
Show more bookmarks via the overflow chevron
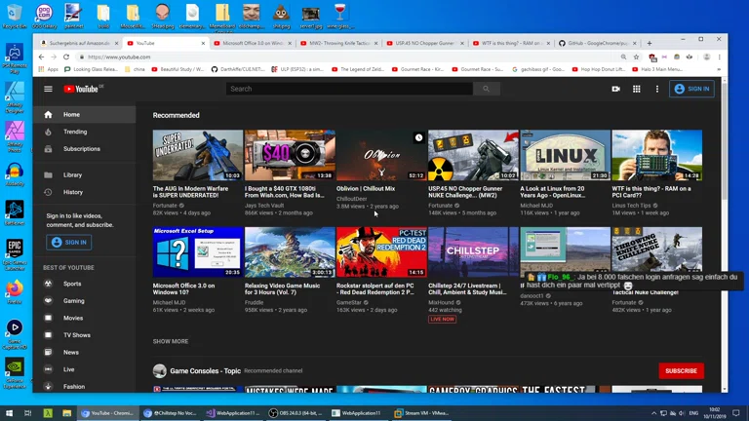tap(719, 69)
